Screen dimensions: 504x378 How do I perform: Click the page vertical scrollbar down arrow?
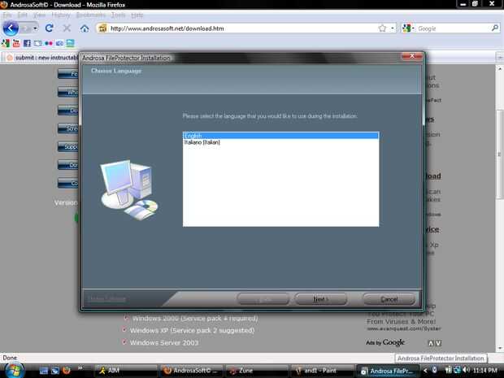[x=500, y=348]
